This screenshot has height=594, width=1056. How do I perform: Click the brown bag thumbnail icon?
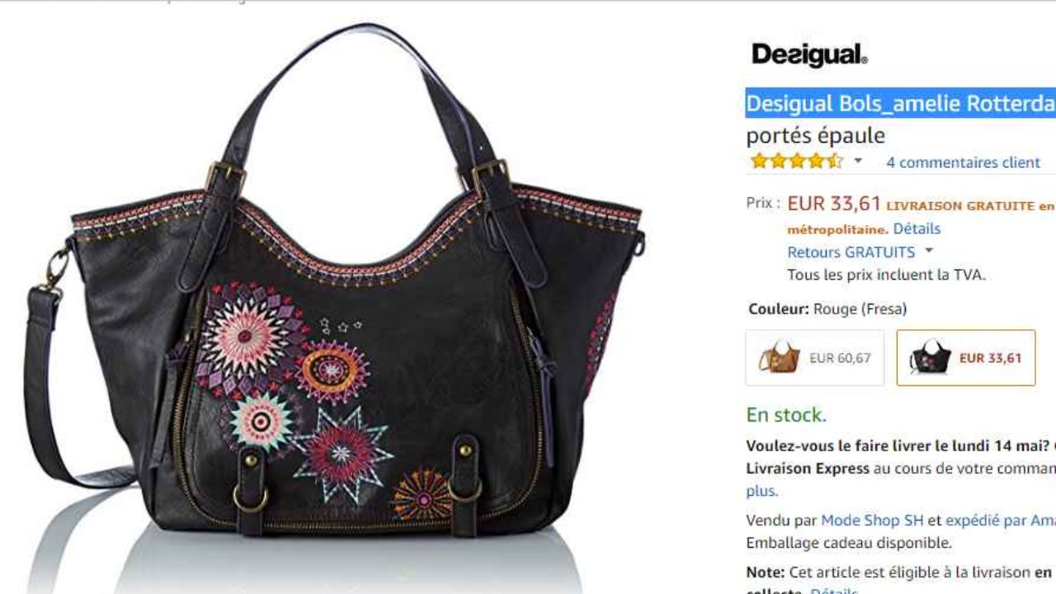click(780, 358)
